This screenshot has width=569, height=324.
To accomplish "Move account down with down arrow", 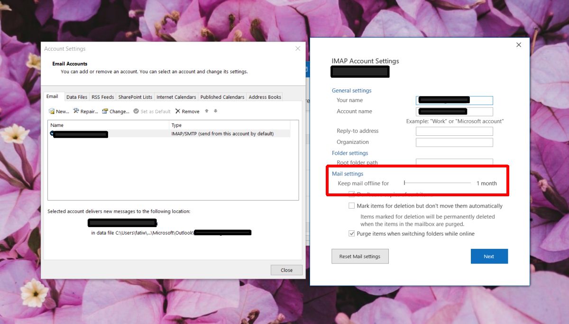I will coord(216,111).
